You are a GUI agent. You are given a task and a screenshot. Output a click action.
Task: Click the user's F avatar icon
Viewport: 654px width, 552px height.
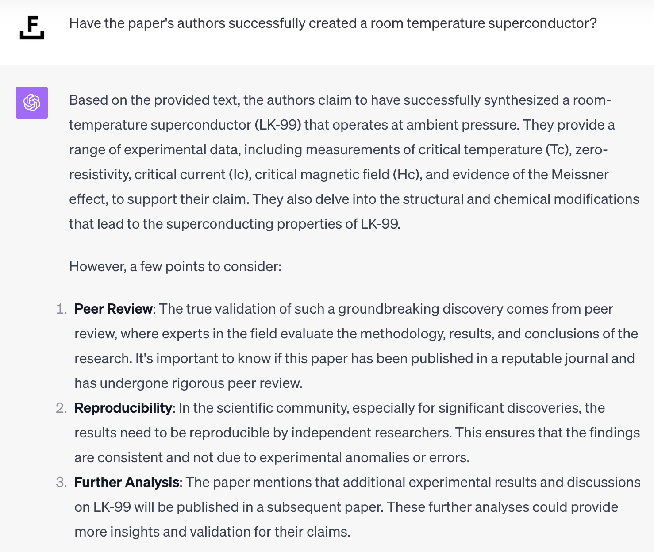pyautogui.click(x=32, y=27)
